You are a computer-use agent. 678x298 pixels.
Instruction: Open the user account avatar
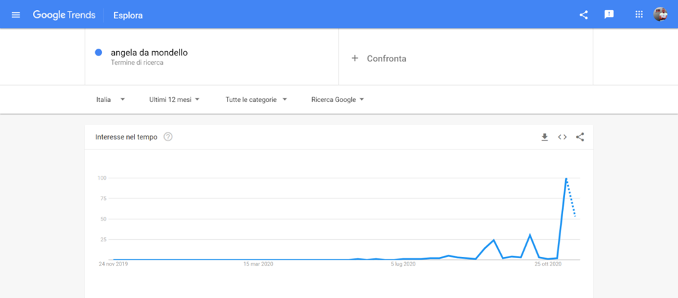point(660,14)
